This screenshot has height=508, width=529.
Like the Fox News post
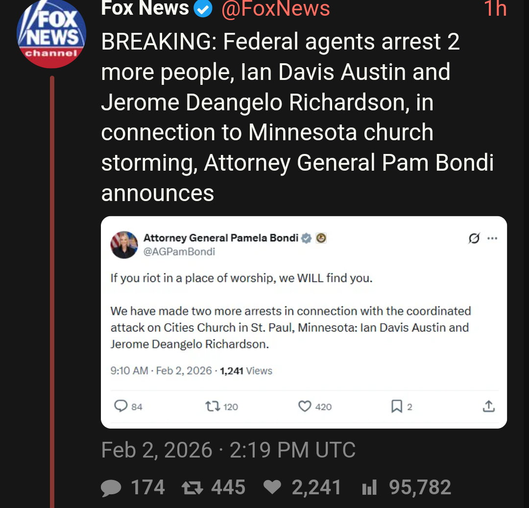click(x=272, y=487)
